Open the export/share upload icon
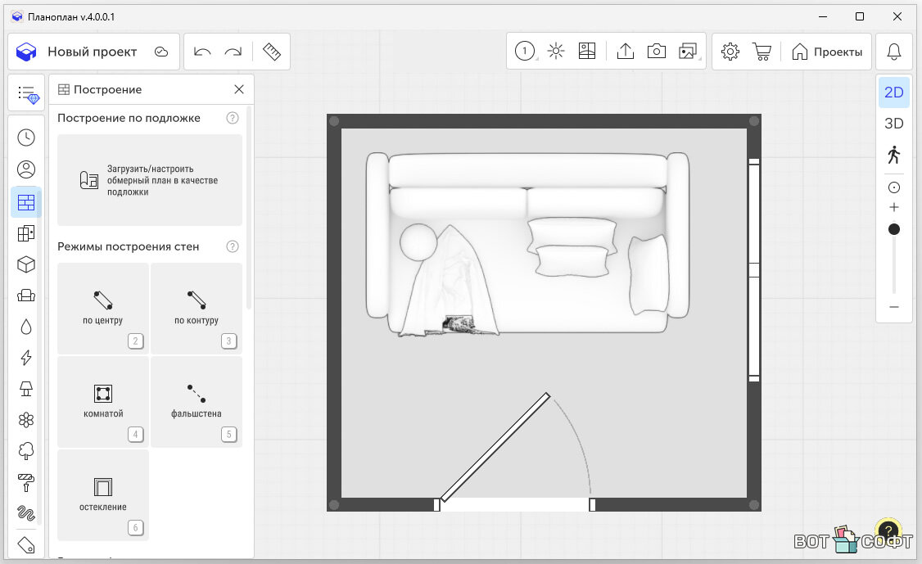The height and width of the screenshot is (564, 922). pos(625,52)
